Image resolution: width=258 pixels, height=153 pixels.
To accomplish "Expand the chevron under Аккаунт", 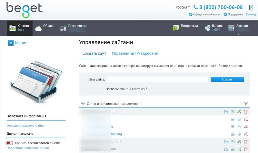I will coord(238,34).
